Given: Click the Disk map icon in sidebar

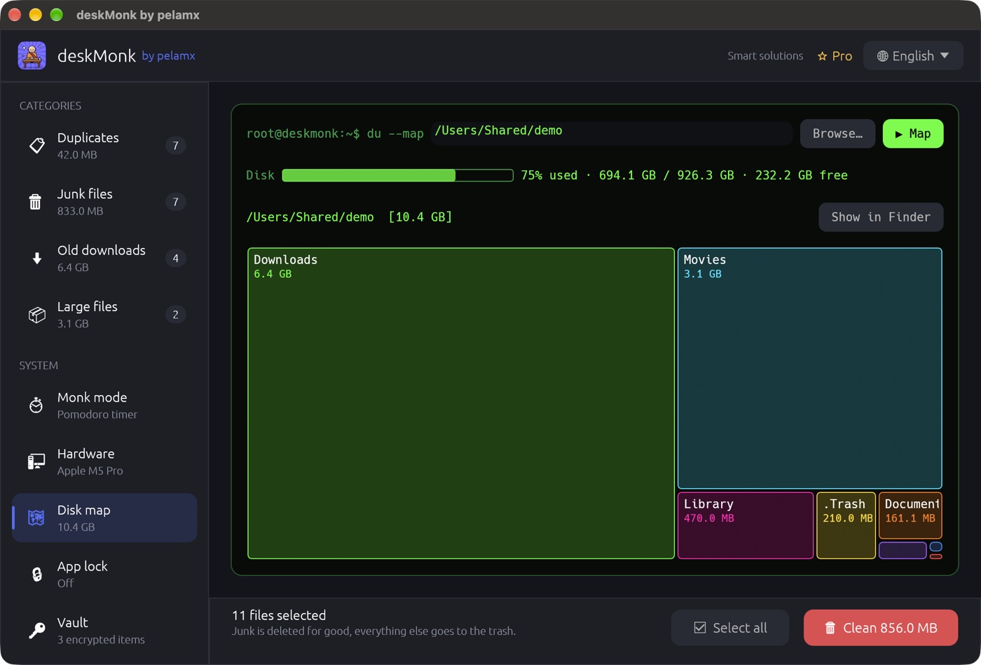Looking at the screenshot, I should point(36,518).
